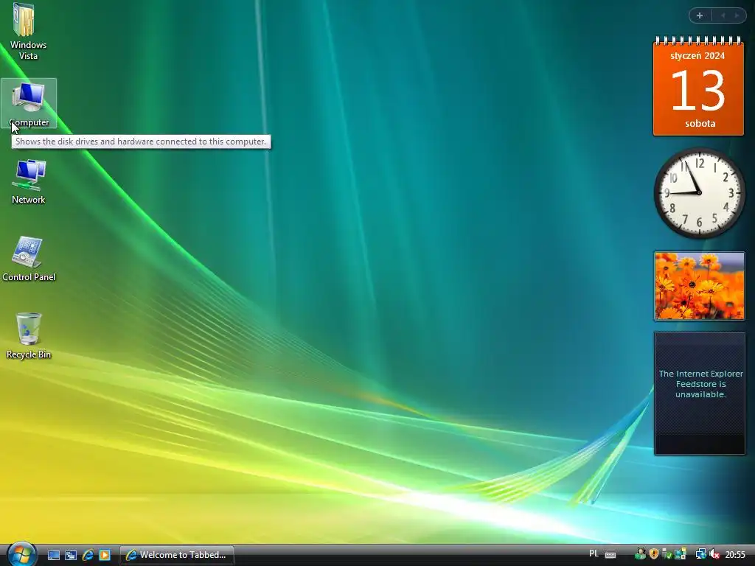
Task: Click the Feed Headlines gadget message
Action: [x=700, y=383]
